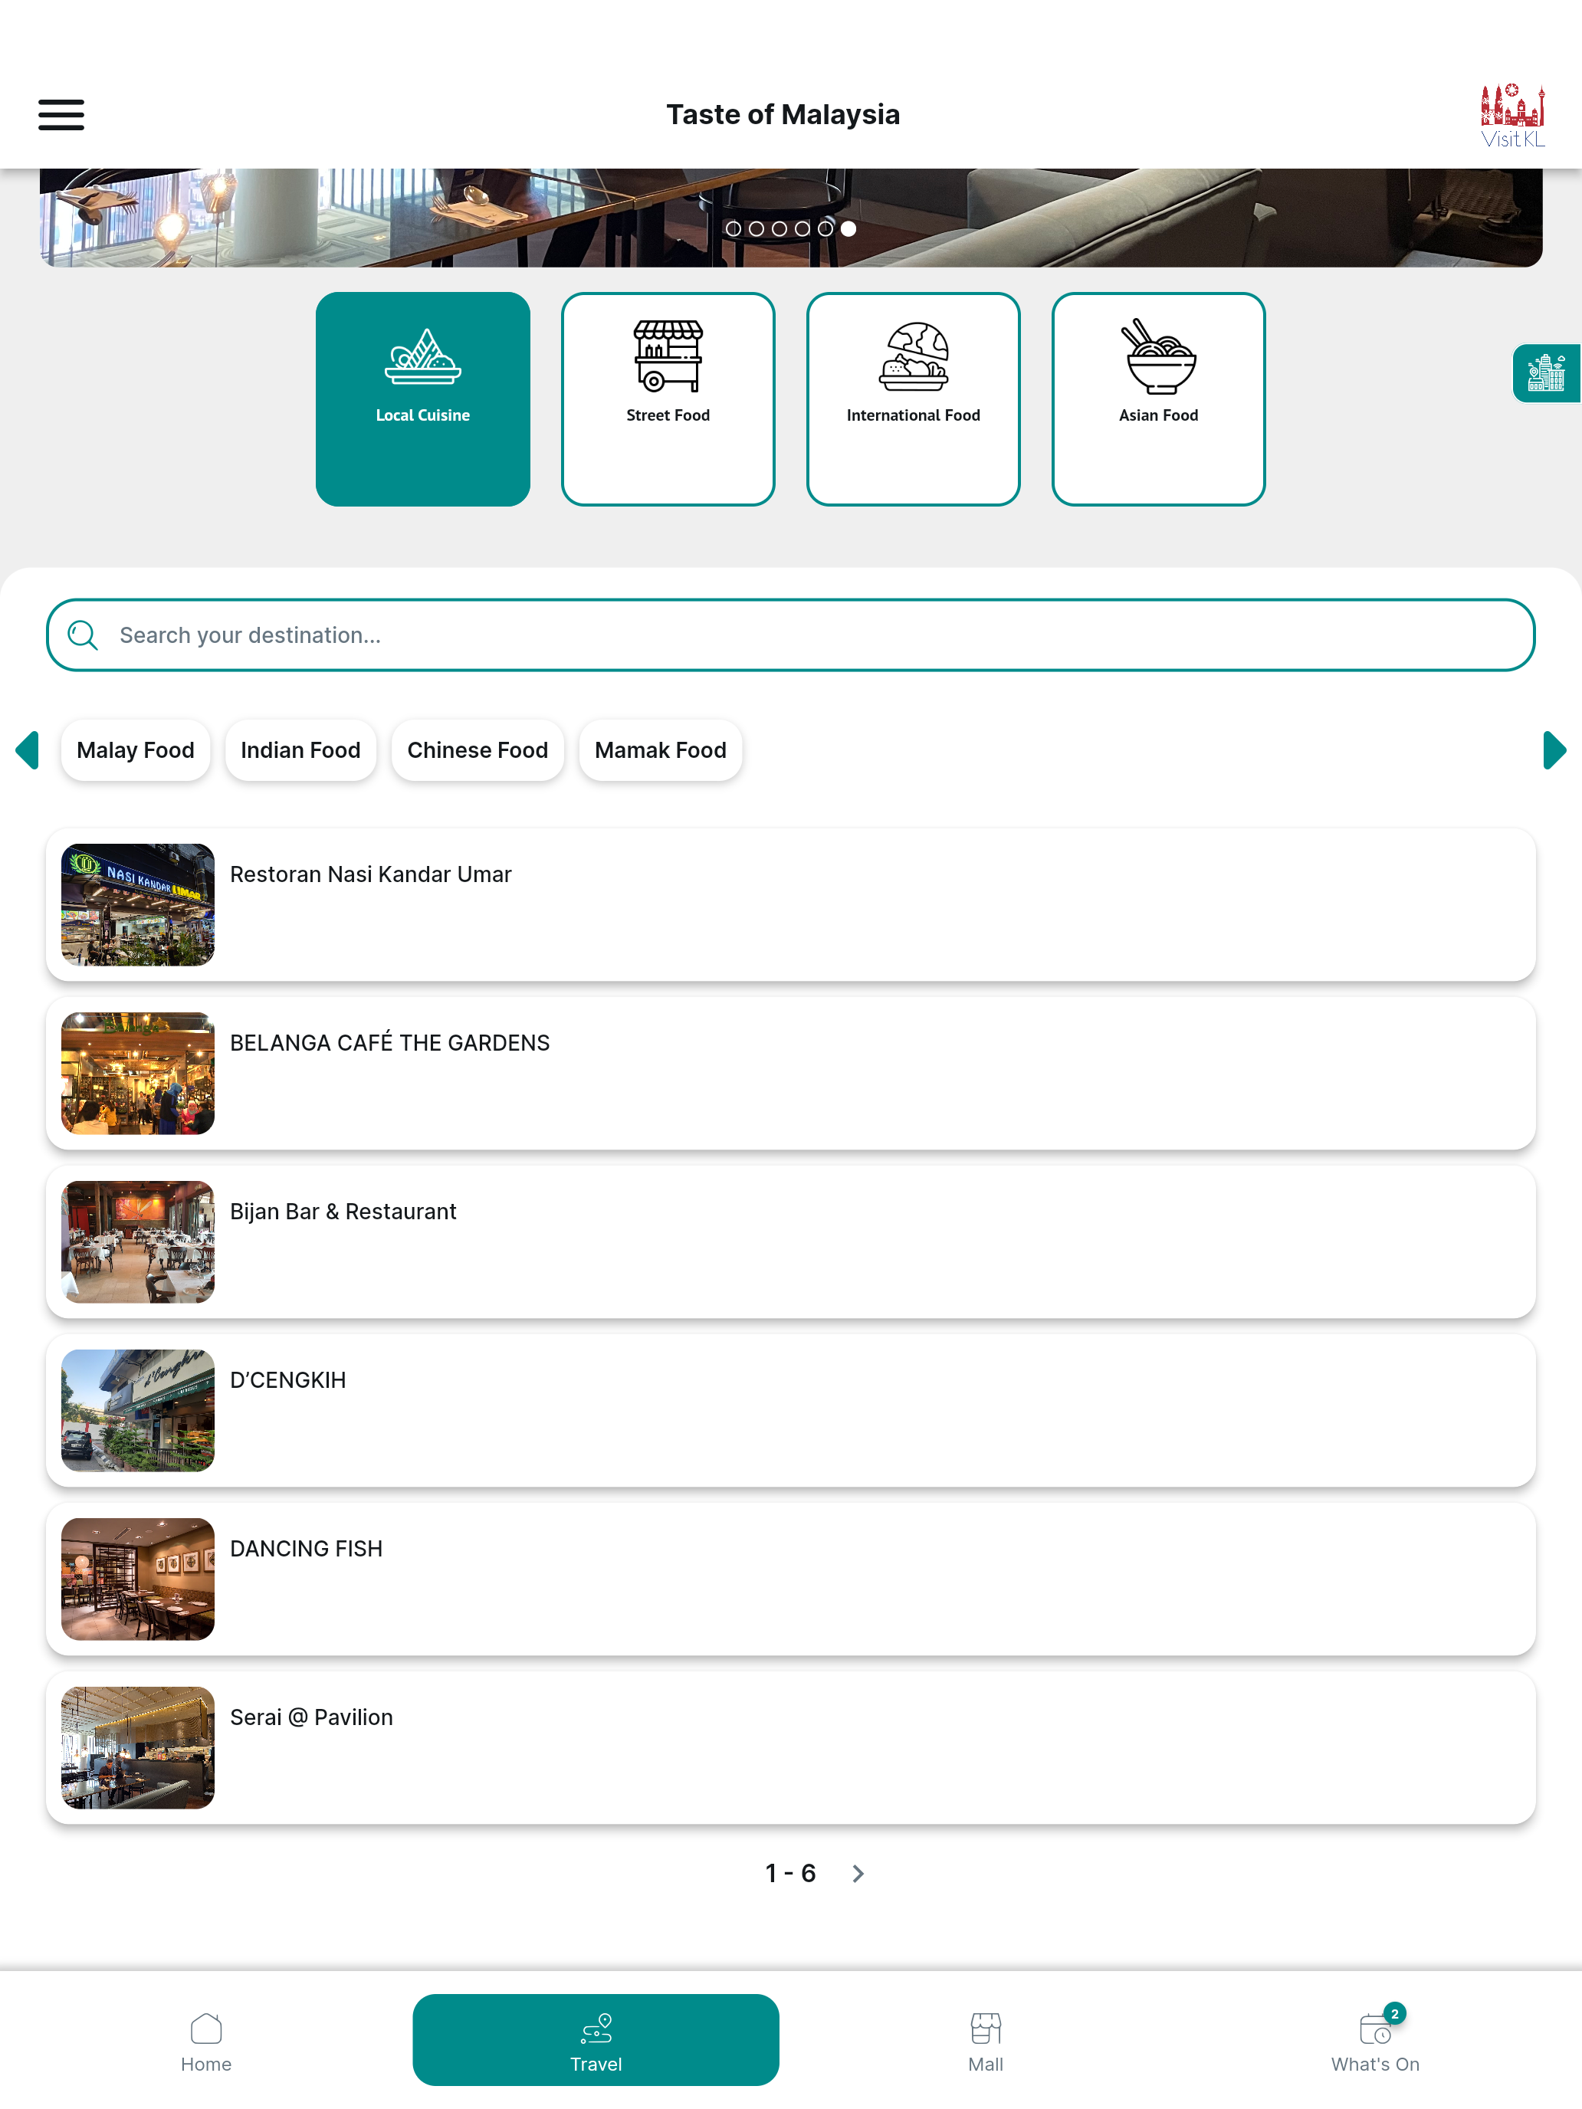
Task: Open the floating city map button
Action: point(1546,372)
